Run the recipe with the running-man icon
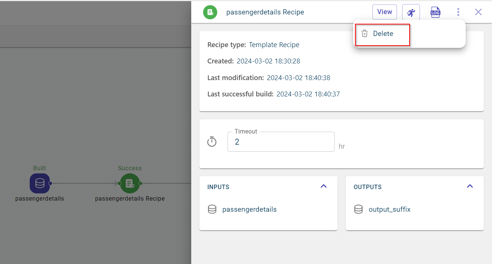 [x=411, y=12]
